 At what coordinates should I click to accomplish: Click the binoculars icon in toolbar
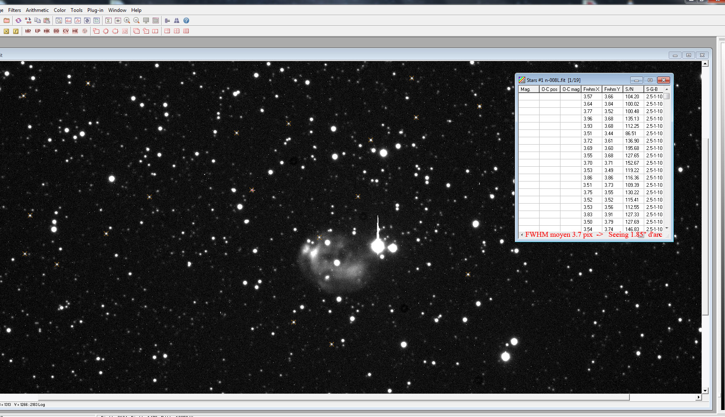coord(177,20)
